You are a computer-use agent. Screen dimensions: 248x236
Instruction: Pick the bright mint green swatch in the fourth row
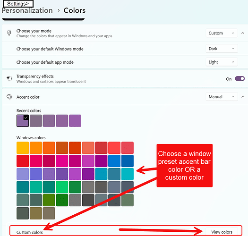tap(62, 187)
